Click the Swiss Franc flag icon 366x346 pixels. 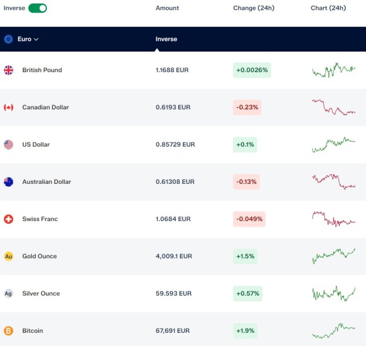(x=9, y=219)
